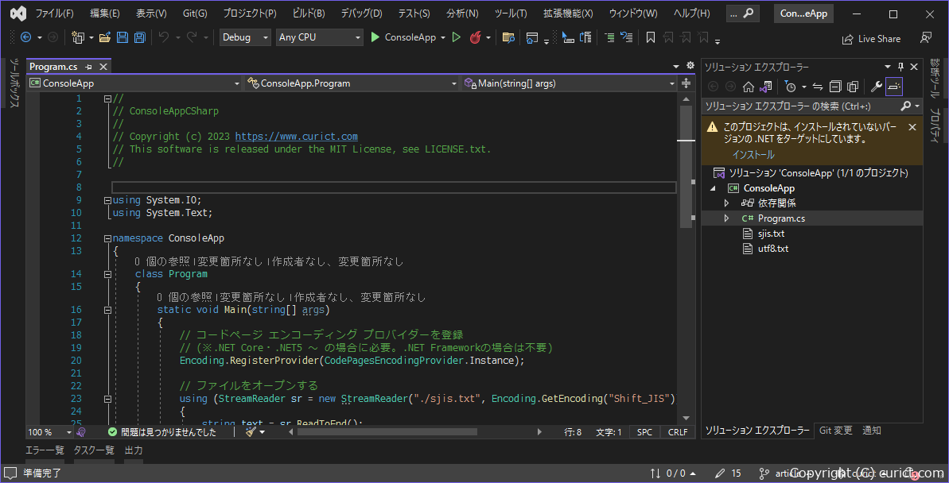
Task: Click the Home icon in Solution Explorer
Action: click(x=749, y=87)
